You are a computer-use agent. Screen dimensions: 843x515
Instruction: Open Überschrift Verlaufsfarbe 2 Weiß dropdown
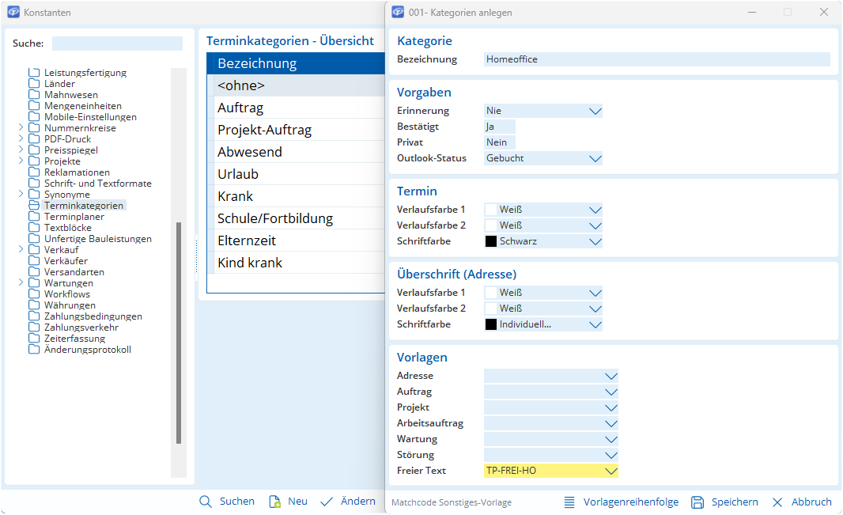coord(595,309)
